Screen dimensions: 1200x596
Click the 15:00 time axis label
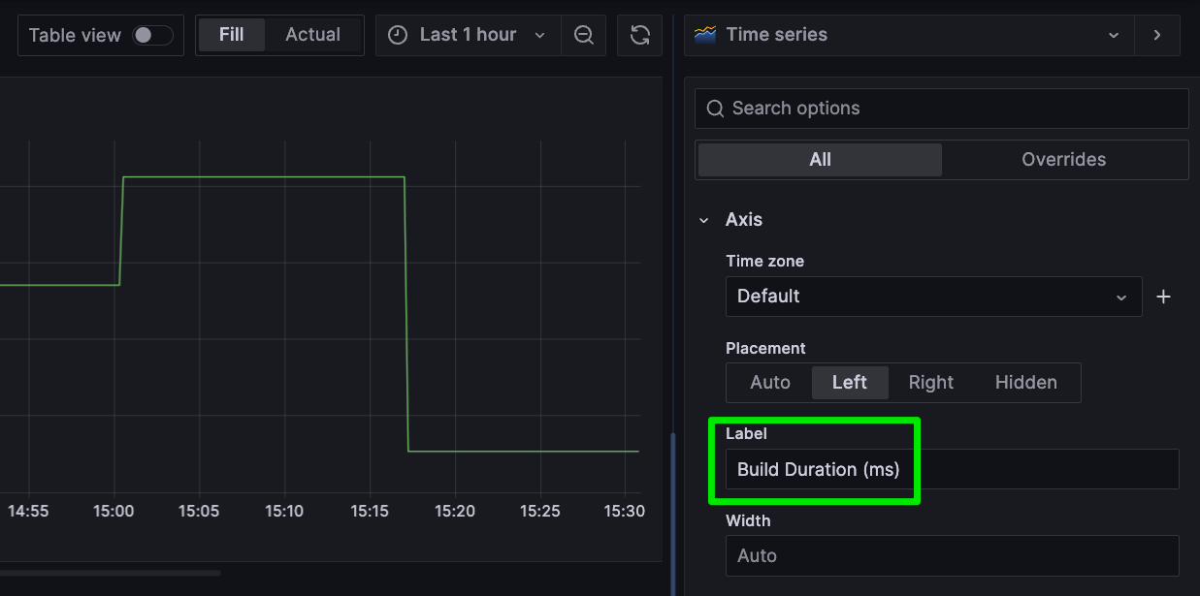pyautogui.click(x=114, y=511)
